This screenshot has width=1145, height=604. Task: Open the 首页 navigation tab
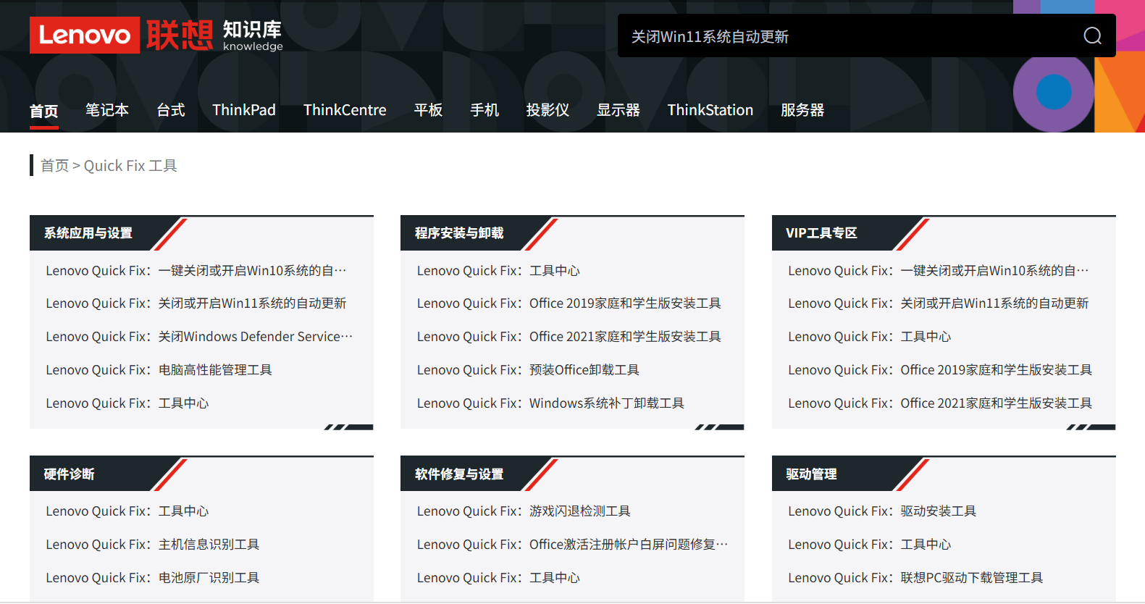click(x=43, y=111)
